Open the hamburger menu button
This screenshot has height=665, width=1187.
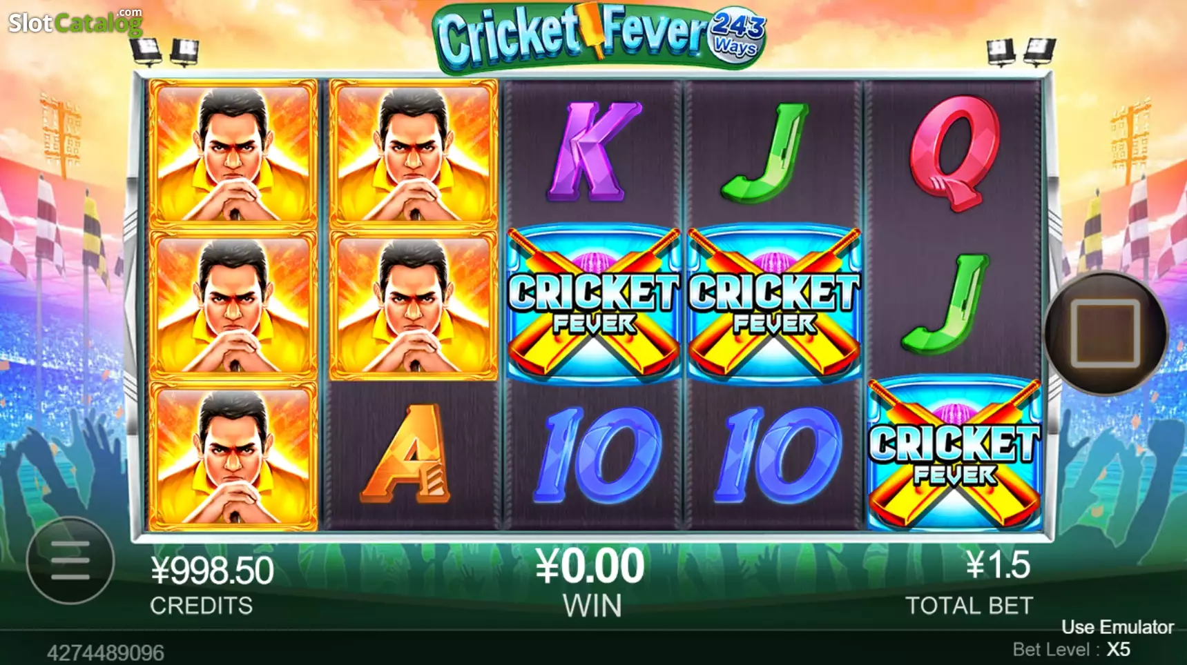click(x=70, y=560)
